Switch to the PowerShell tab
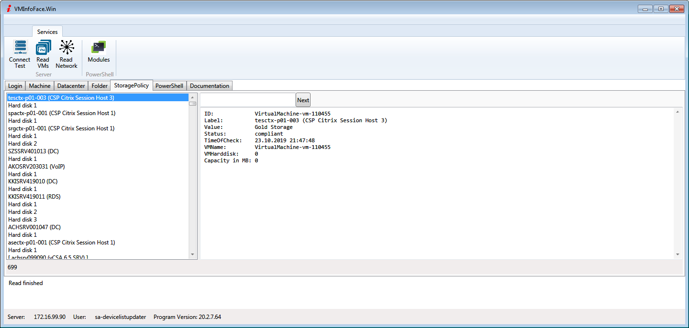Viewport: 689px width, 328px height. (x=169, y=86)
